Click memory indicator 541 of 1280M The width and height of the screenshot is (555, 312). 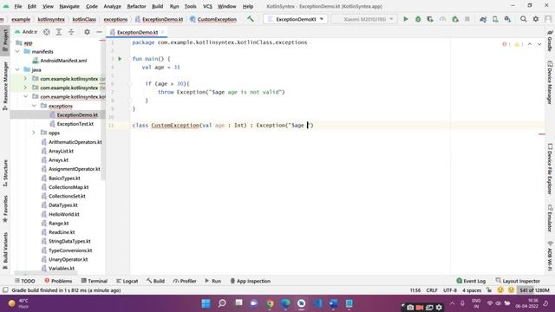click(534, 290)
